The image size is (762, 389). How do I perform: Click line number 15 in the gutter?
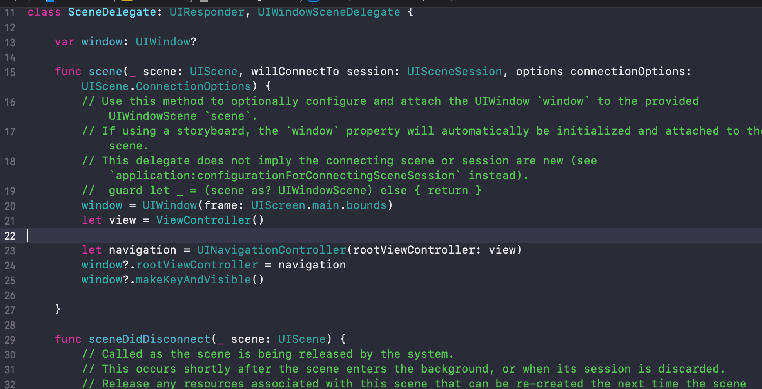(10, 72)
